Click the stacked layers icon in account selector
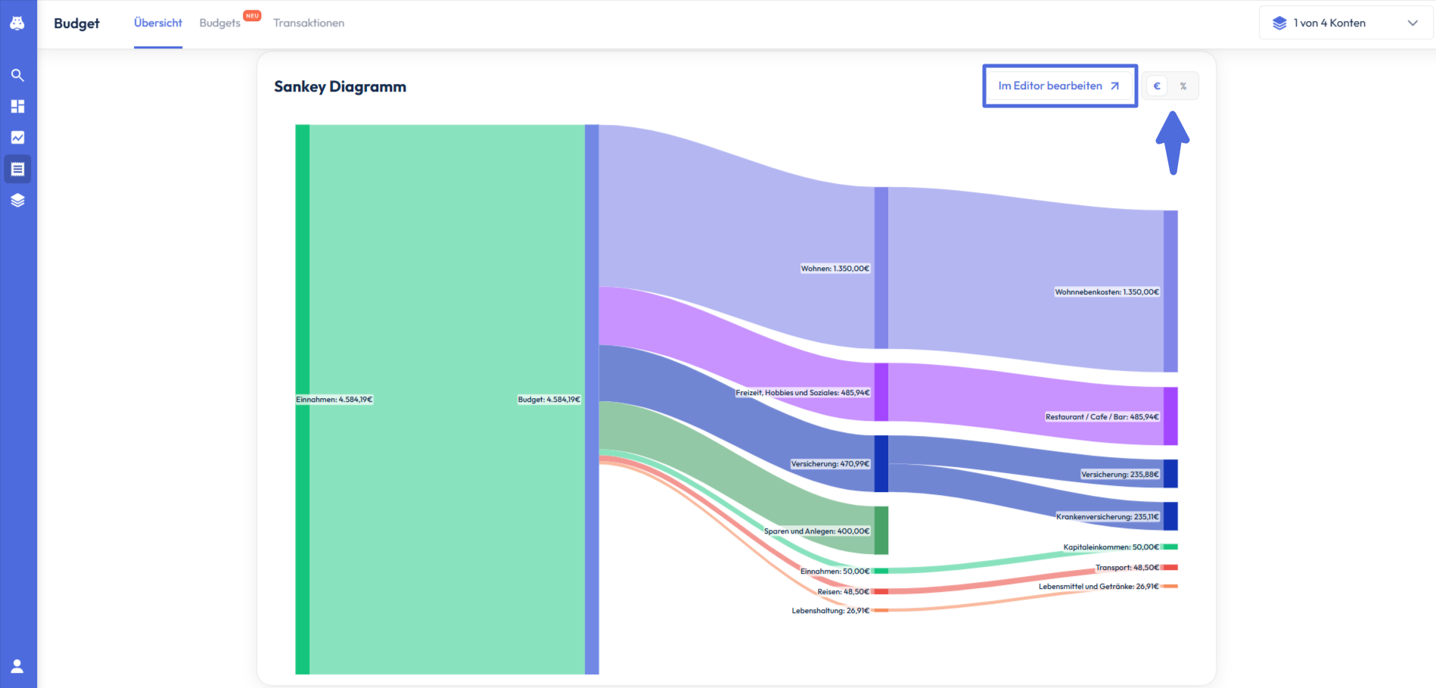 coord(1279,23)
